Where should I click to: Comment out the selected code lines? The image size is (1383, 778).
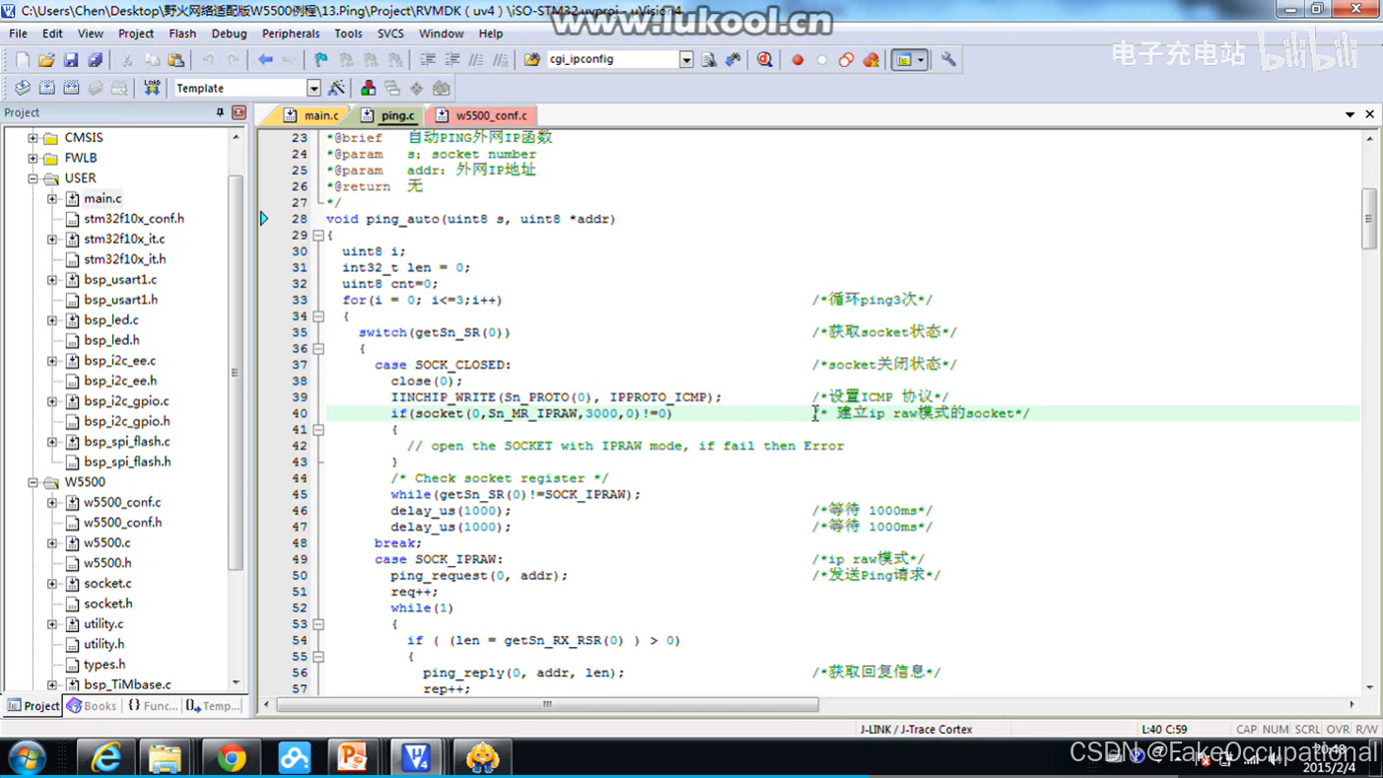pos(476,60)
